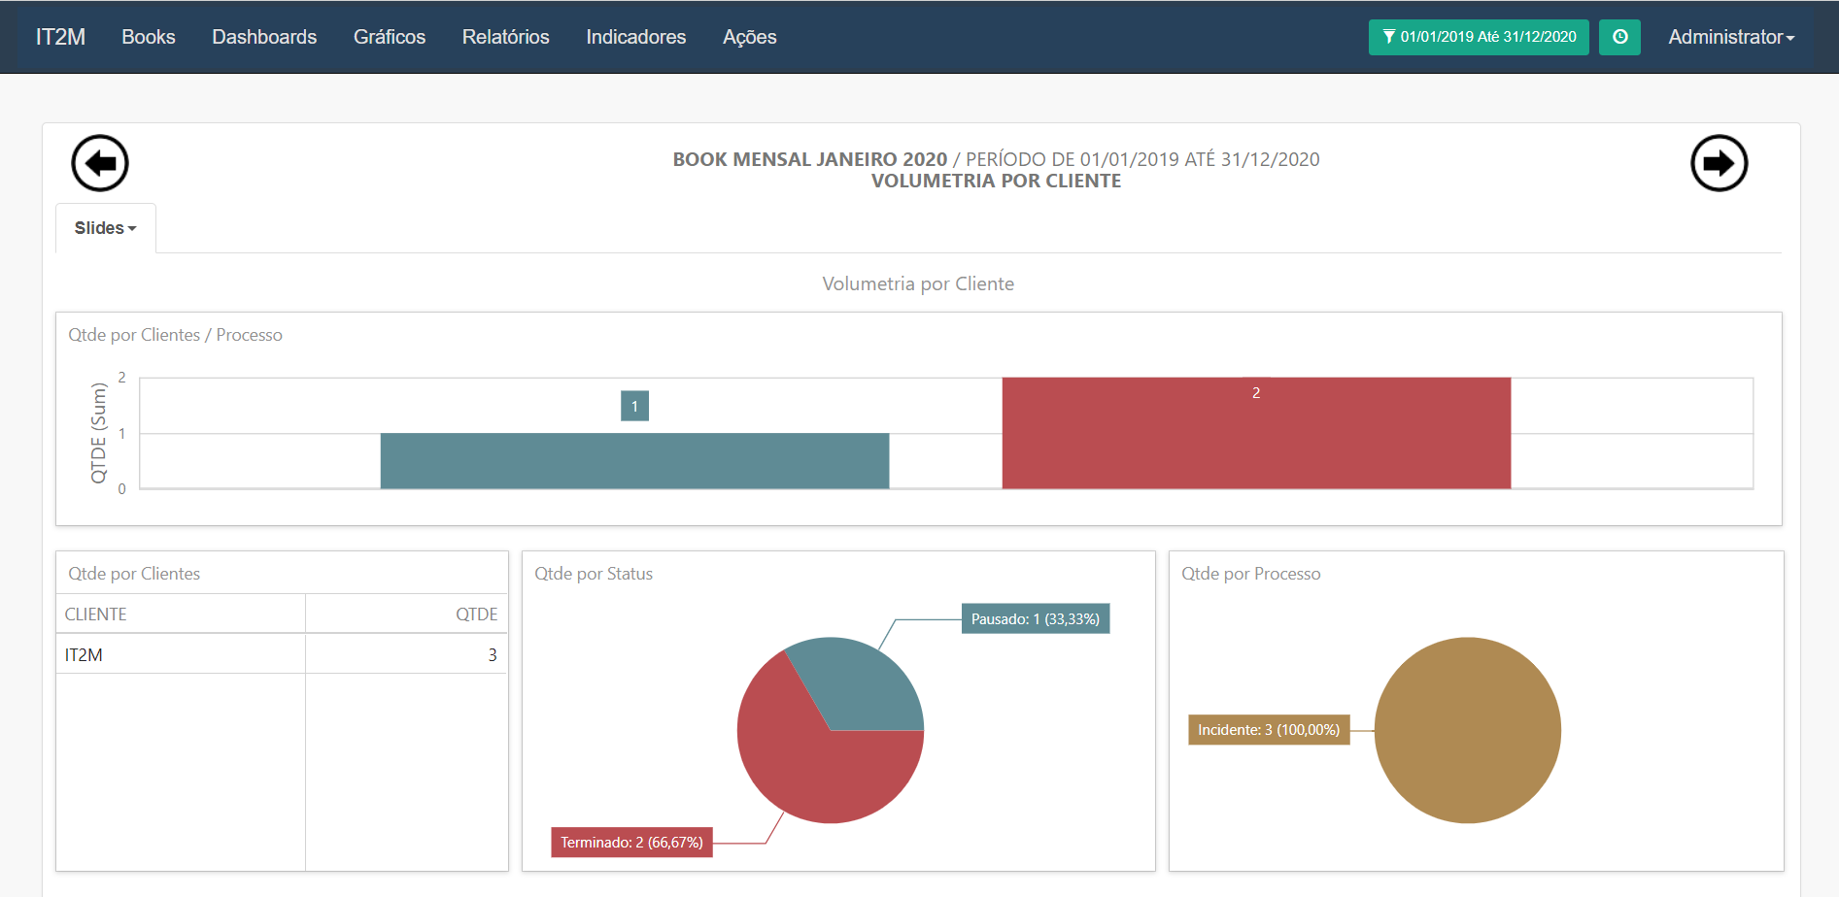The width and height of the screenshot is (1839, 897).
Task: Select Indicadores in the top navigation
Action: coord(635,37)
